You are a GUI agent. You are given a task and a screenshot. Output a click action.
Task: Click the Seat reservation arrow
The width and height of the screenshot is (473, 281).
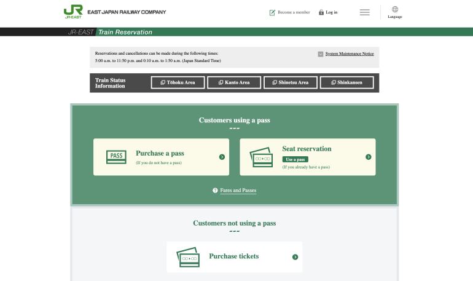click(369, 157)
